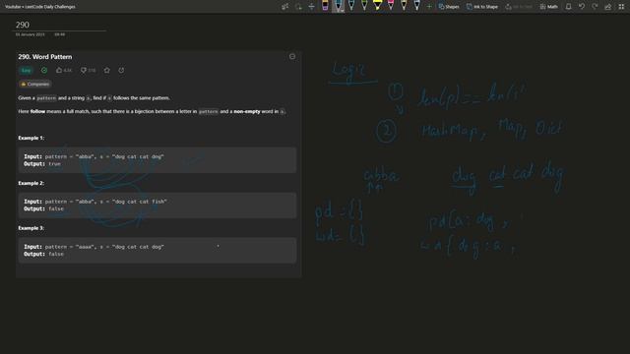Click the Example 2 "Output: false" line
The image size is (630, 354).
pyautogui.click(x=43, y=208)
